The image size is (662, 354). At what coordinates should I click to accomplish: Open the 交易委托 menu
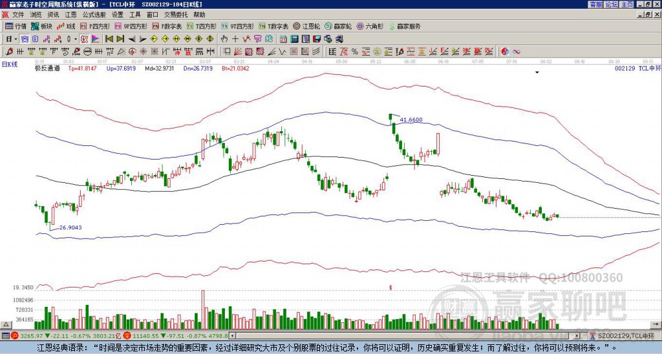[176, 15]
